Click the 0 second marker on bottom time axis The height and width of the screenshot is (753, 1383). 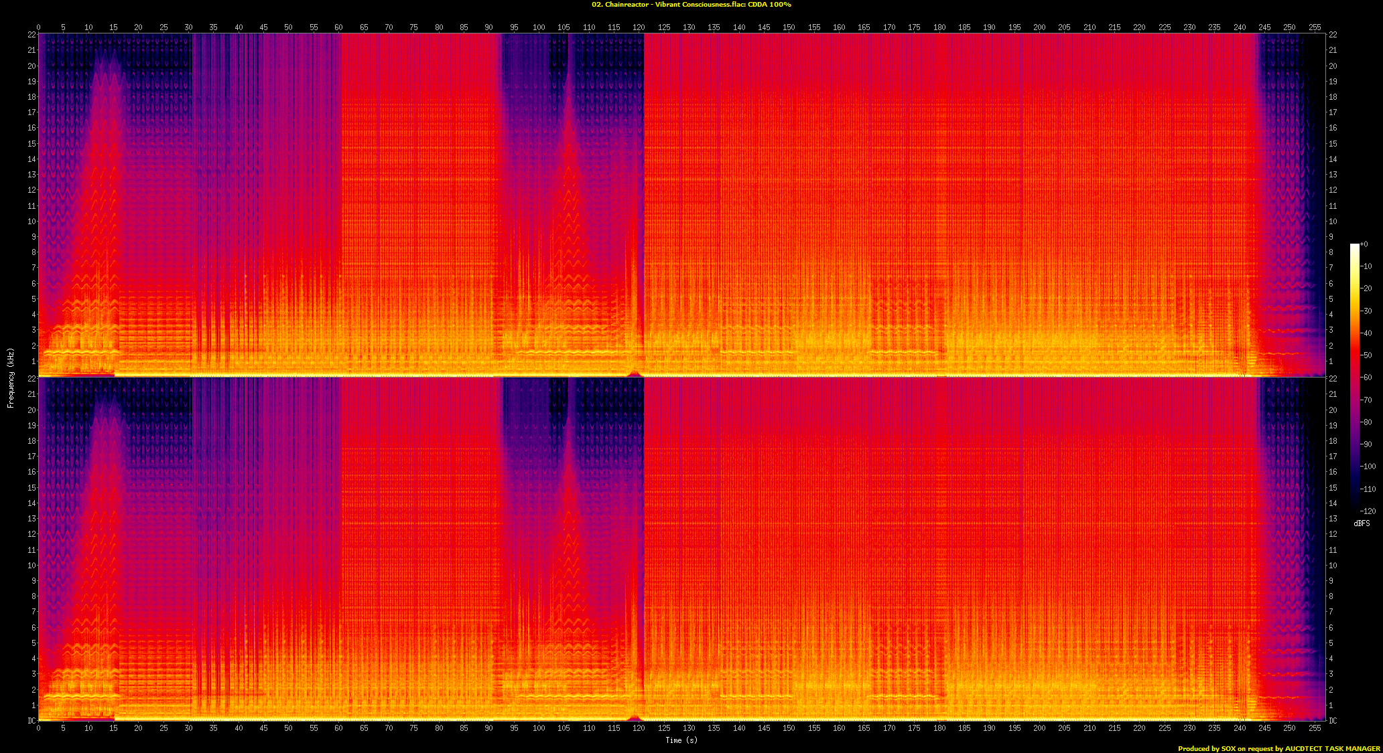38,728
